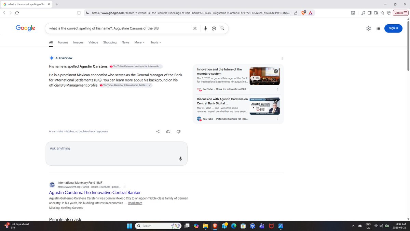Expand the More search filters dropdown
The height and width of the screenshot is (231, 410).
coord(139,42)
